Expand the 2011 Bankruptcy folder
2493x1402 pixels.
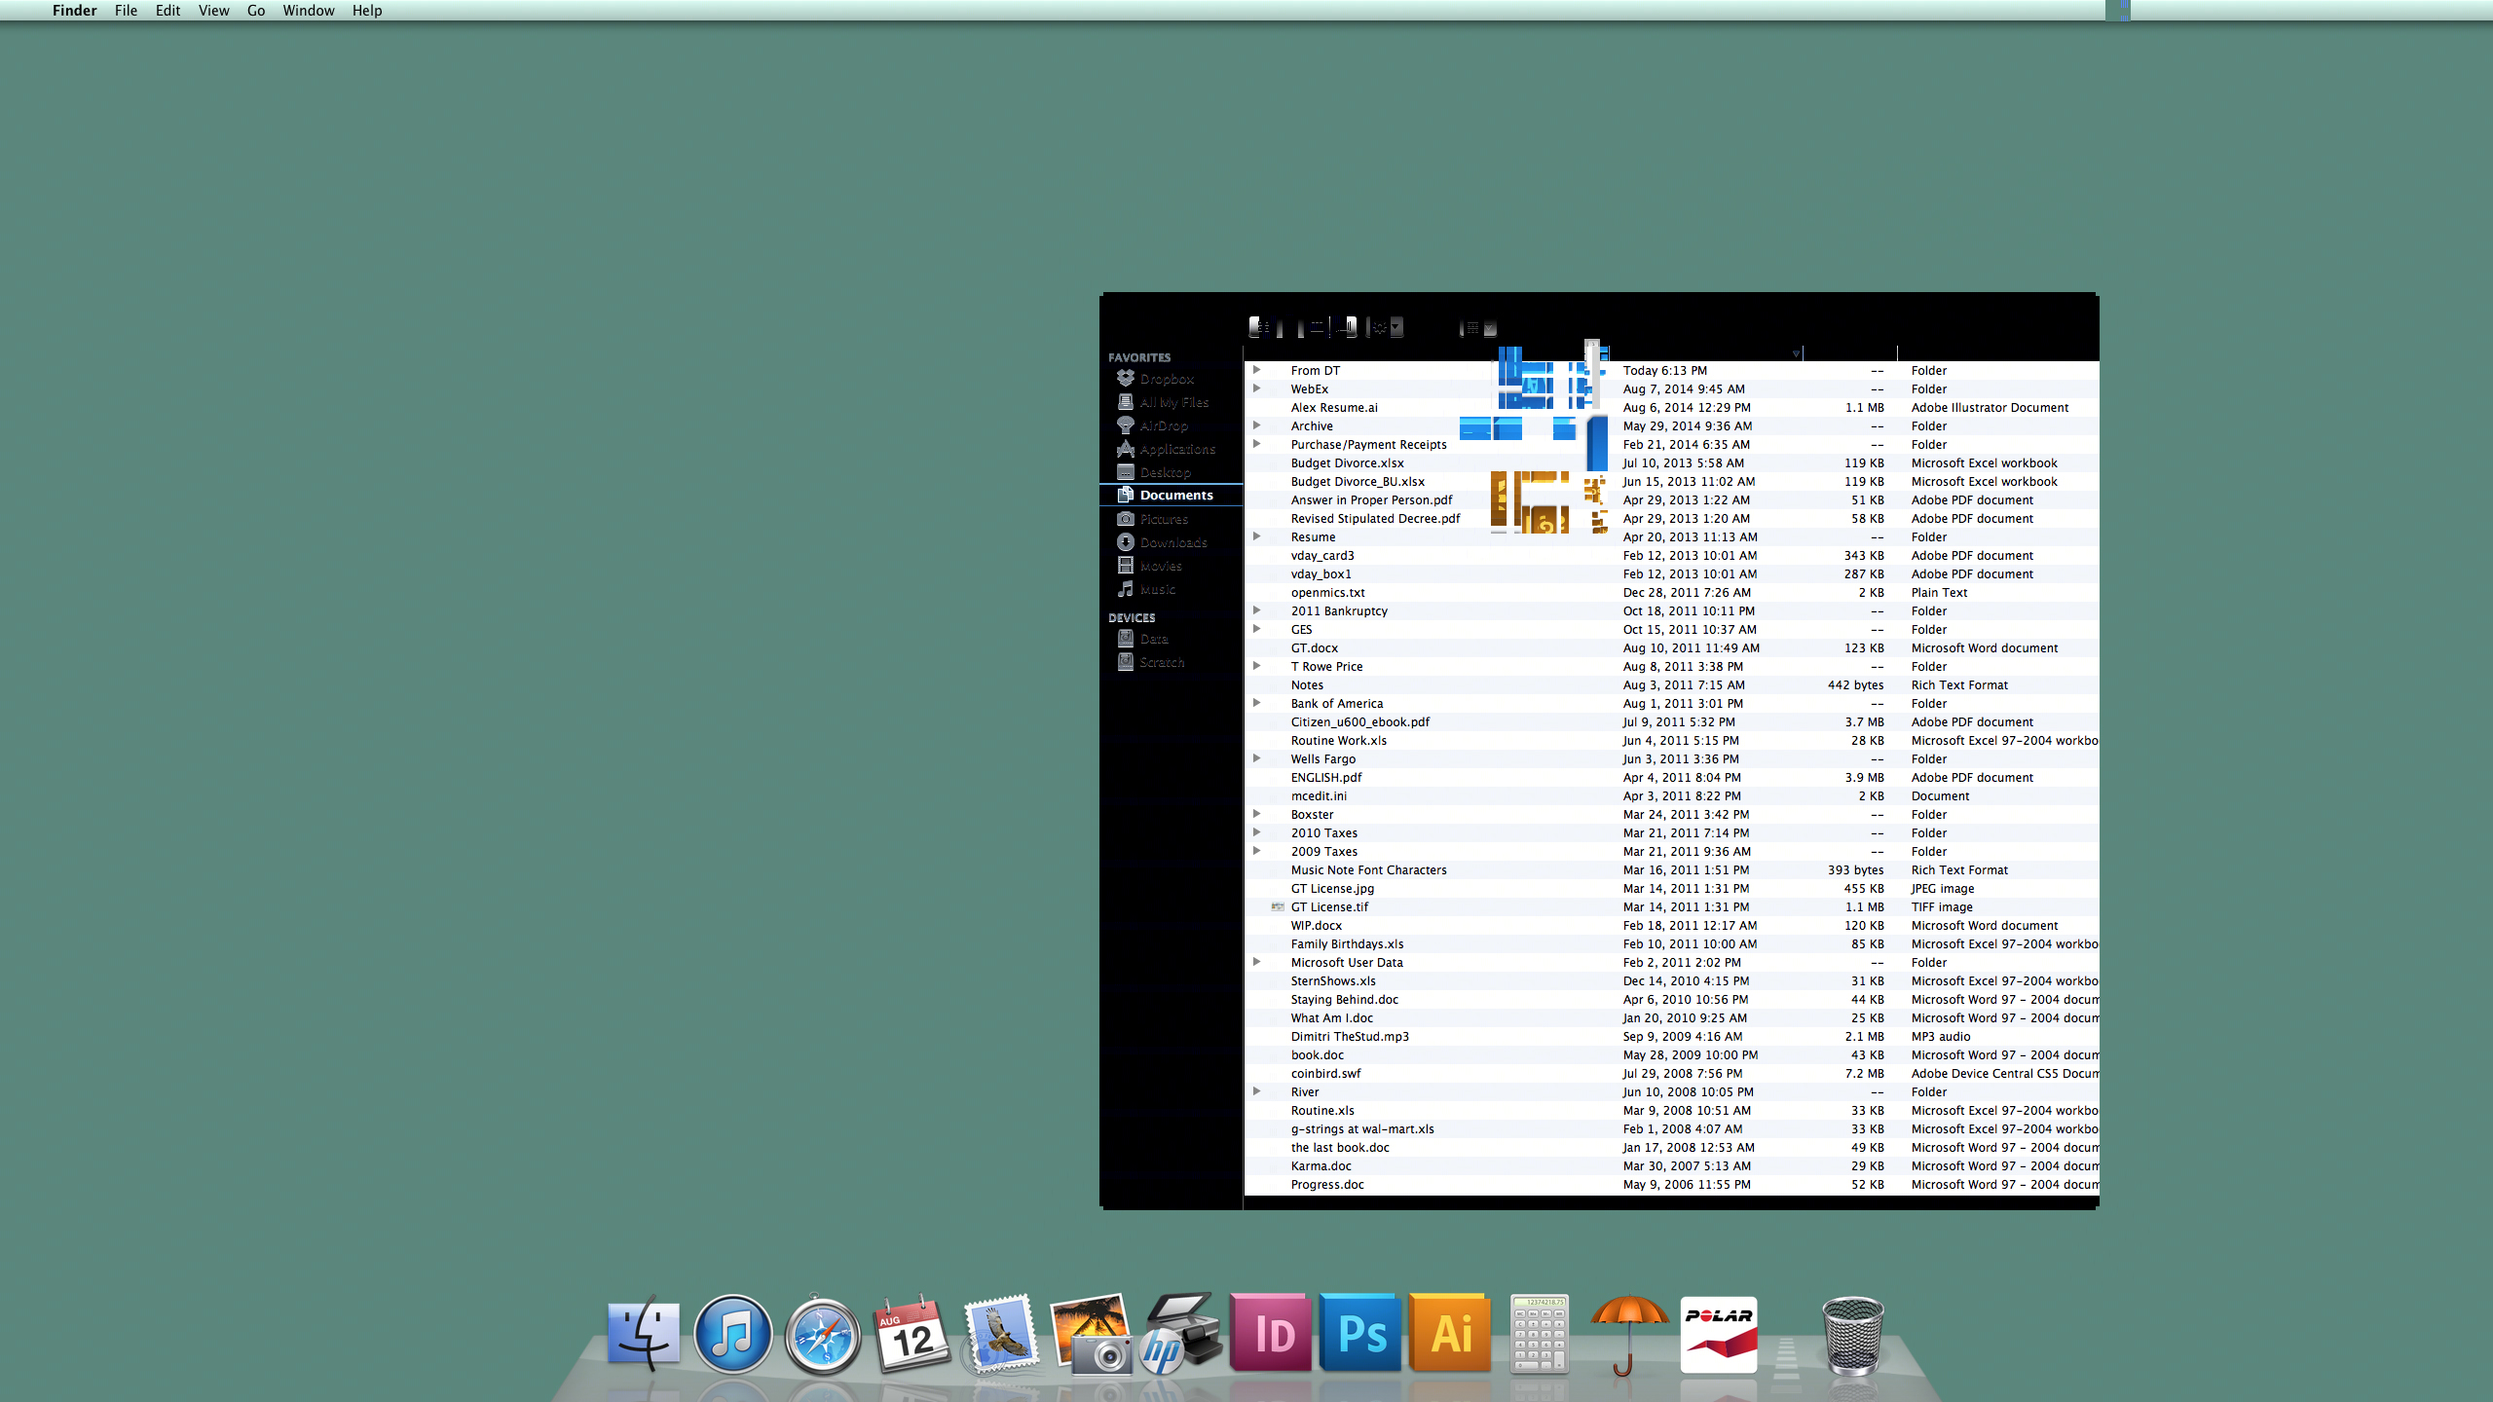click(x=1256, y=610)
